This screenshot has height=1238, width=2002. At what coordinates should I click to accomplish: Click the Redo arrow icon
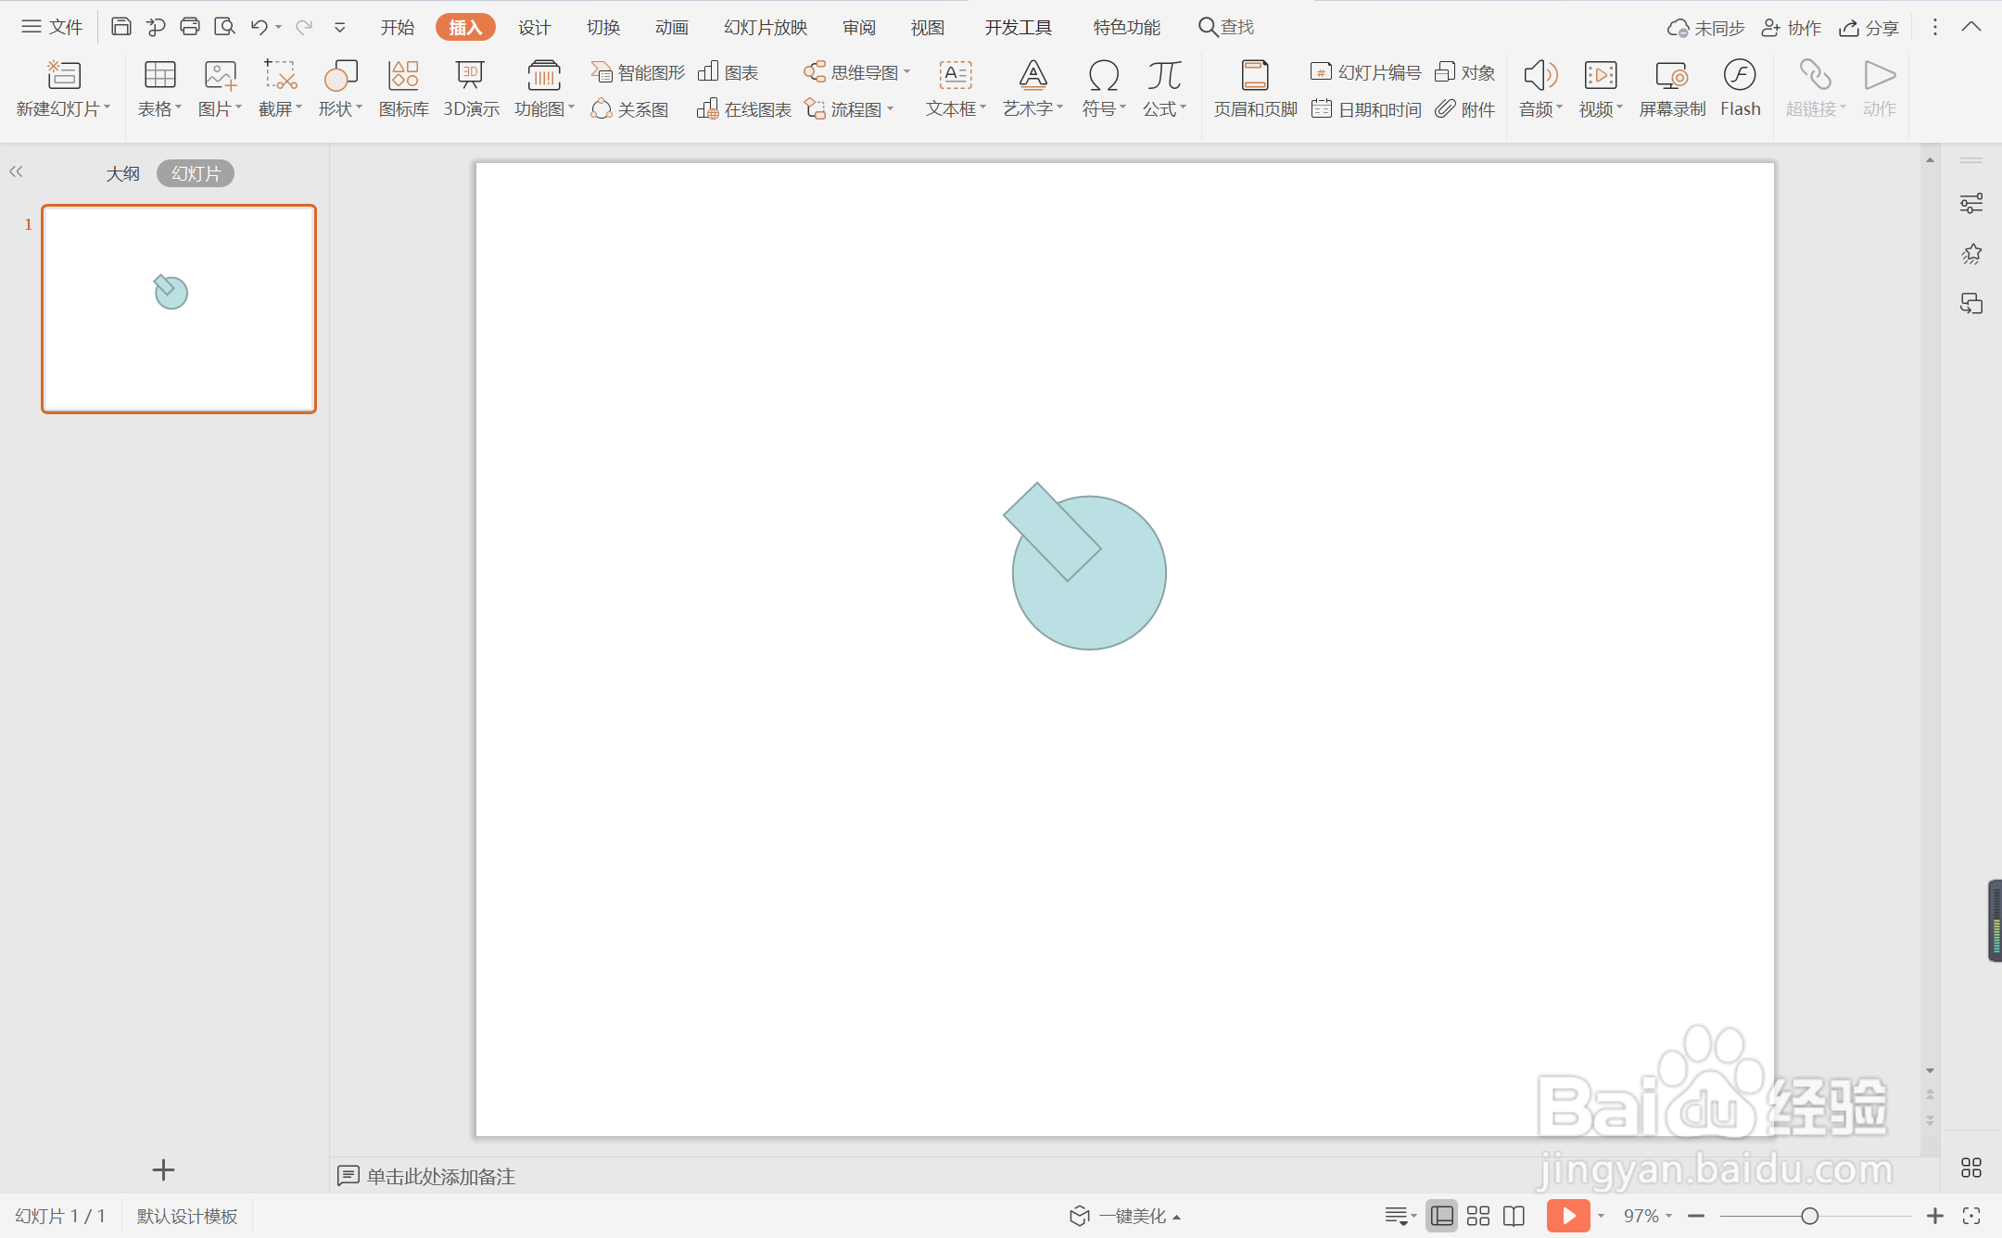pos(304,27)
